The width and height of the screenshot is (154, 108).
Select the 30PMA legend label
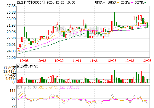pyautogui.click(x=139, y=2)
